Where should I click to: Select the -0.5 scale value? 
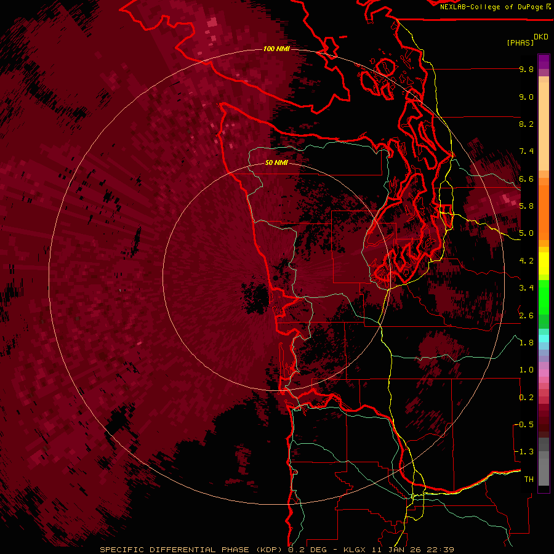(524, 424)
